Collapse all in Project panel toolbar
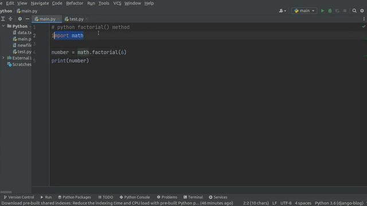 pos(10,19)
